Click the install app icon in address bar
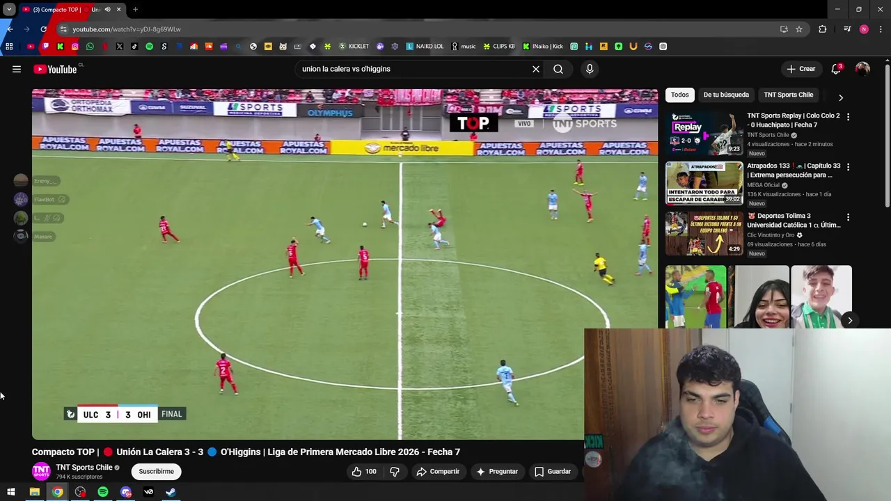Screen dimensions: 891x501 click(784, 29)
